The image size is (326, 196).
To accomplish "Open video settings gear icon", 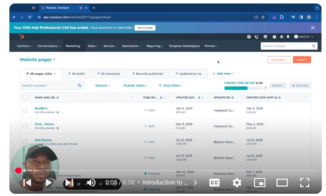I will [x=237, y=183].
